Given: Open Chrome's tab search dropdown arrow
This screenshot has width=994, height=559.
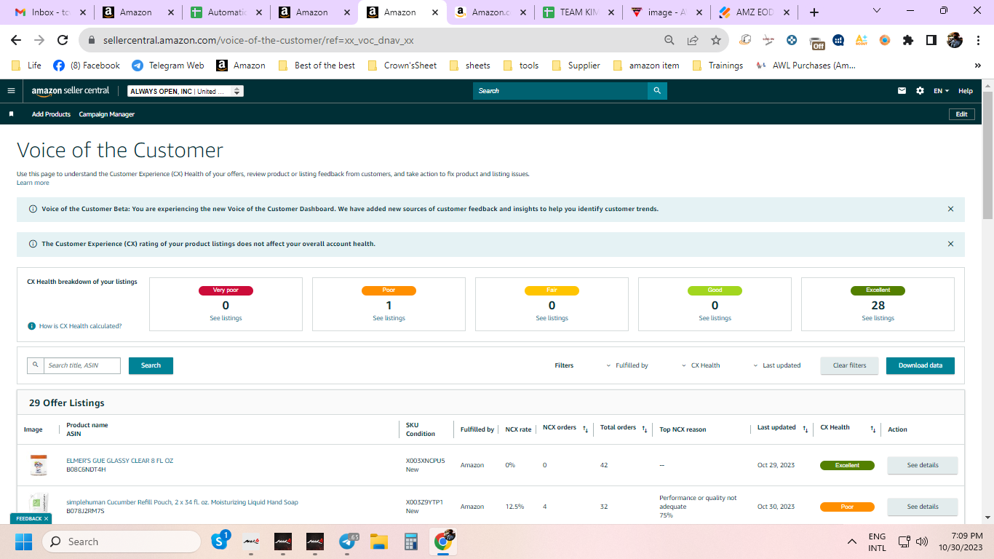Looking at the screenshot, I should pyautogui.click(x=876, y=11).
